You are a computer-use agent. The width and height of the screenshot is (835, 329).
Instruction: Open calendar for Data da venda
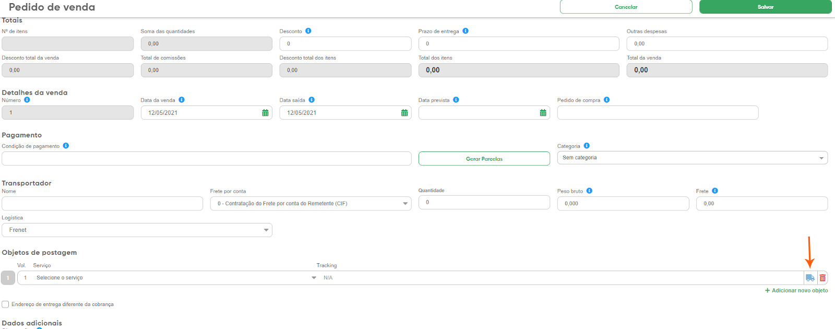[x=265, y=113]
